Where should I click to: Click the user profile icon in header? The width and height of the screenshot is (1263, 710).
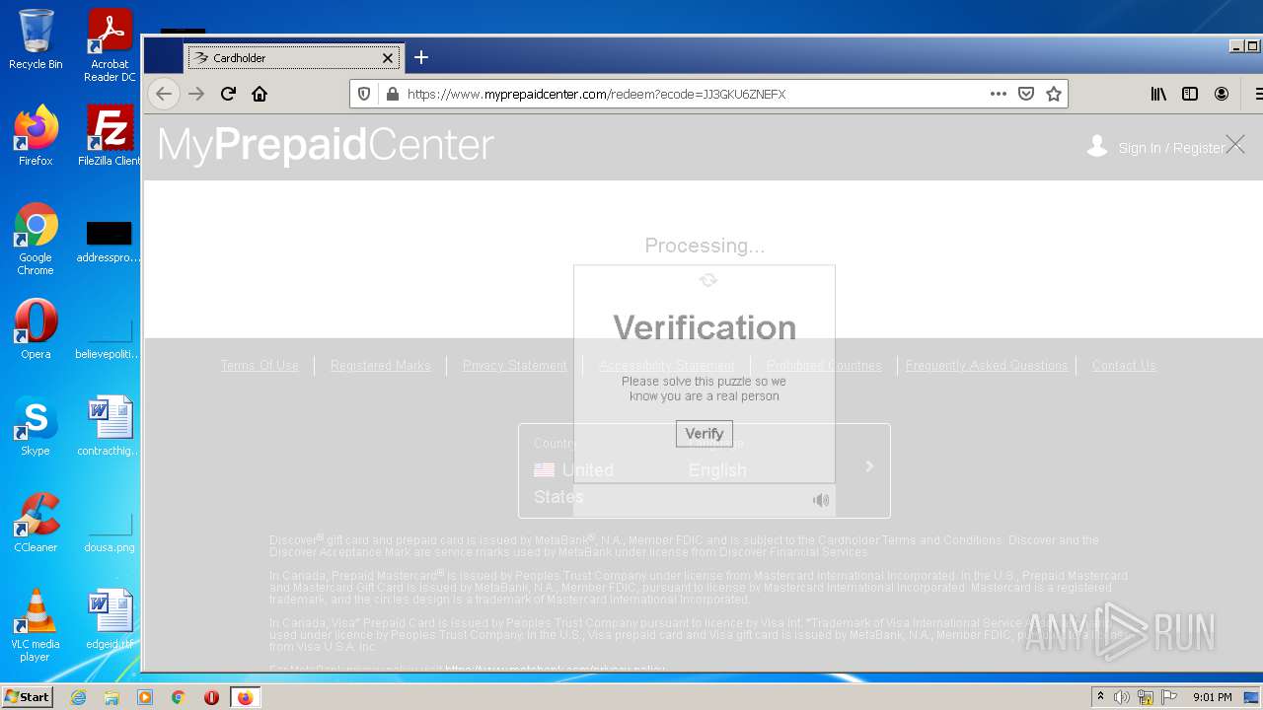pos(1097,146)
